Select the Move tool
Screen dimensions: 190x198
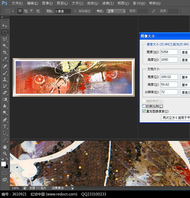(5, 26)
